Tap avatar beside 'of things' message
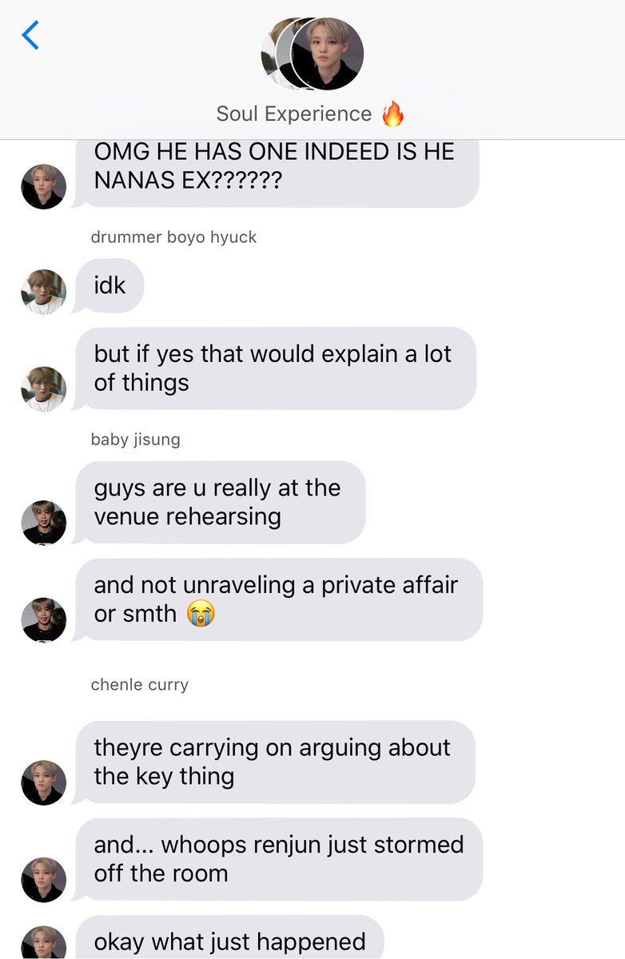 43,388
